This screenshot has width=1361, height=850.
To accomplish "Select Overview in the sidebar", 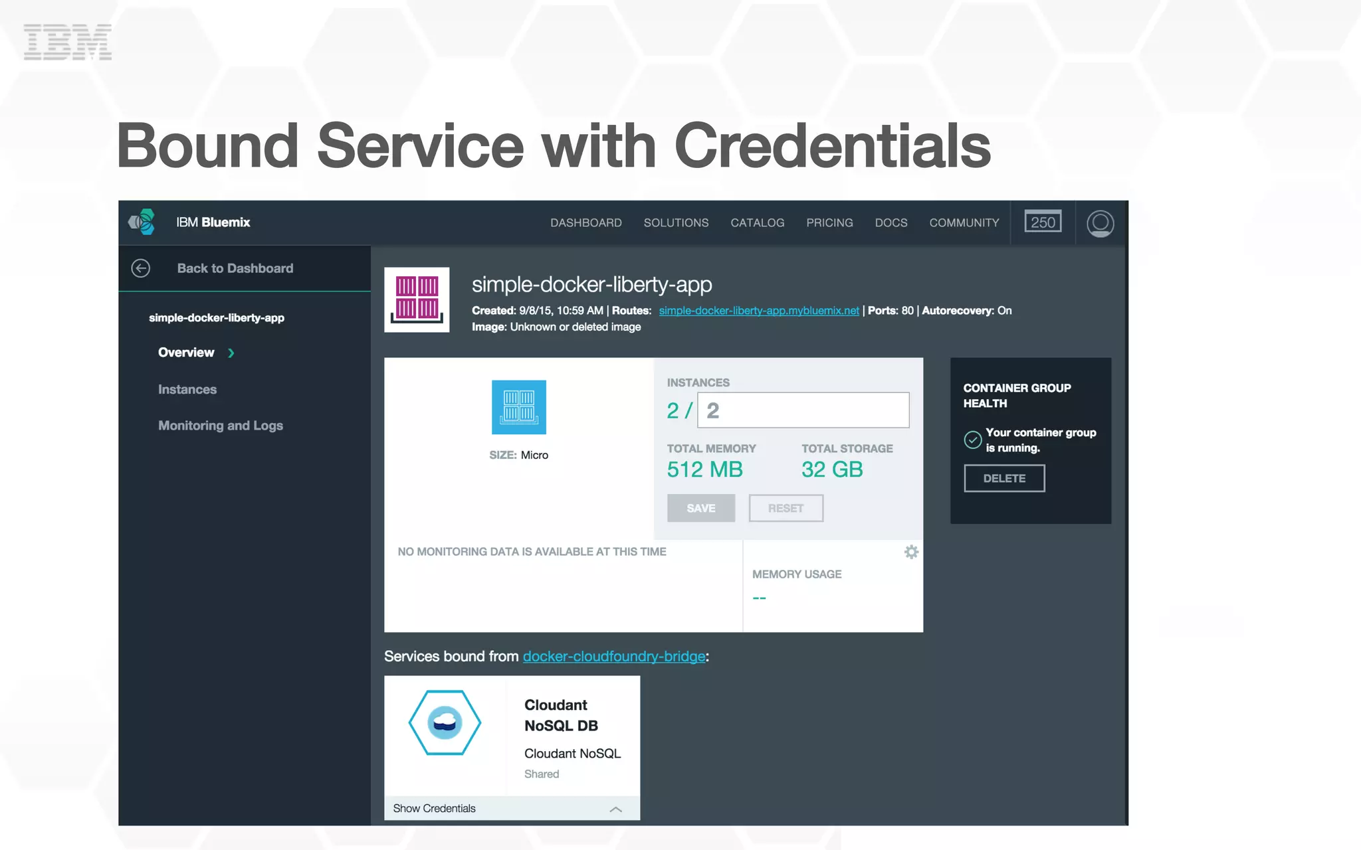I will (186, 353).
